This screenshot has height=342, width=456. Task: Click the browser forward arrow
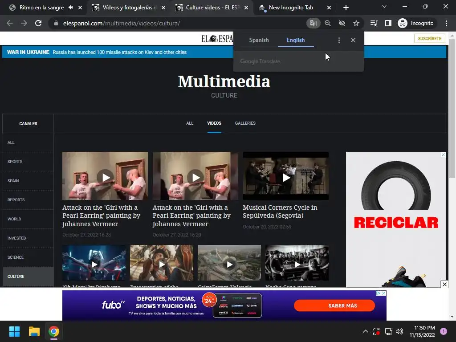[x=24, y=23]
